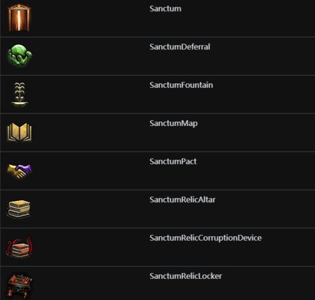This screenshot has width=315, height=300.
Task: Select the SanctumFountain table row
Action: pyautogui.click(x=157, y=94)
